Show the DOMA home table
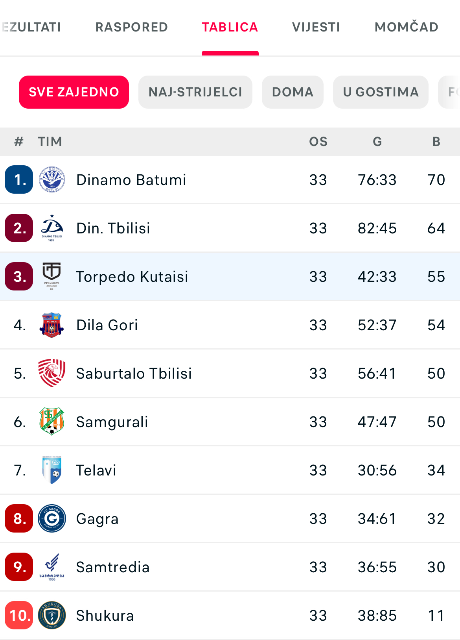460x640 pixels. 293,92
